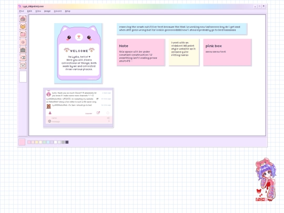Click the pink user profile icon in the chatbox
Image resolution: width=284 pixels, height=213 pixels.
pyautogui.click(x=50, y=113)
